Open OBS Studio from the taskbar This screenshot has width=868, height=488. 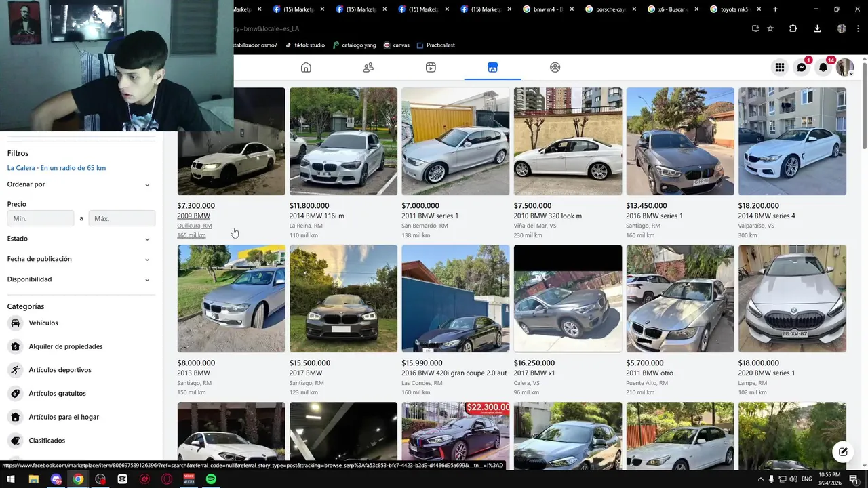100,479
